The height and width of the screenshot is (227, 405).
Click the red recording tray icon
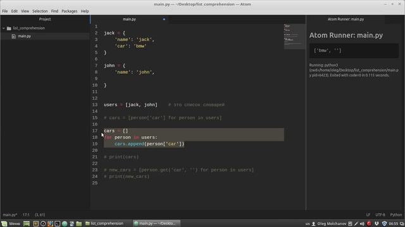click(x=369, y=224)
